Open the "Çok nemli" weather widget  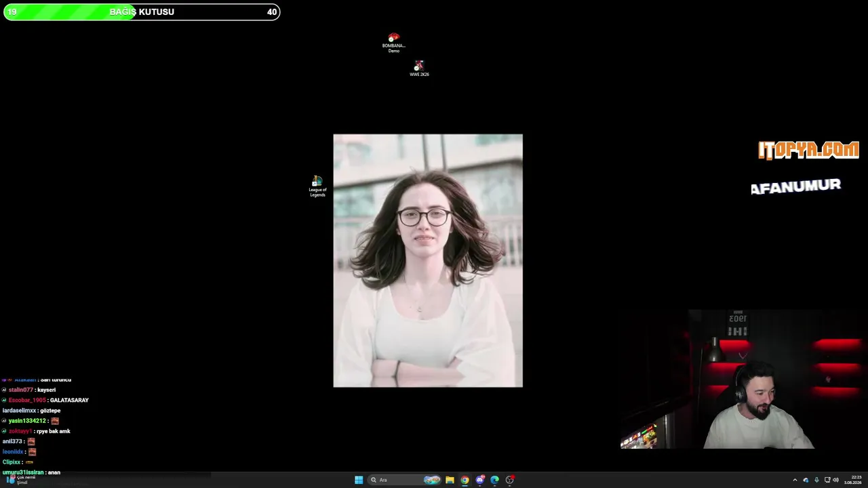coord(20,479)
